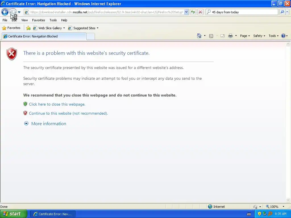Expand the address bar history dropdown
This screenshot has height=218, width=291.
click(186, 12)
